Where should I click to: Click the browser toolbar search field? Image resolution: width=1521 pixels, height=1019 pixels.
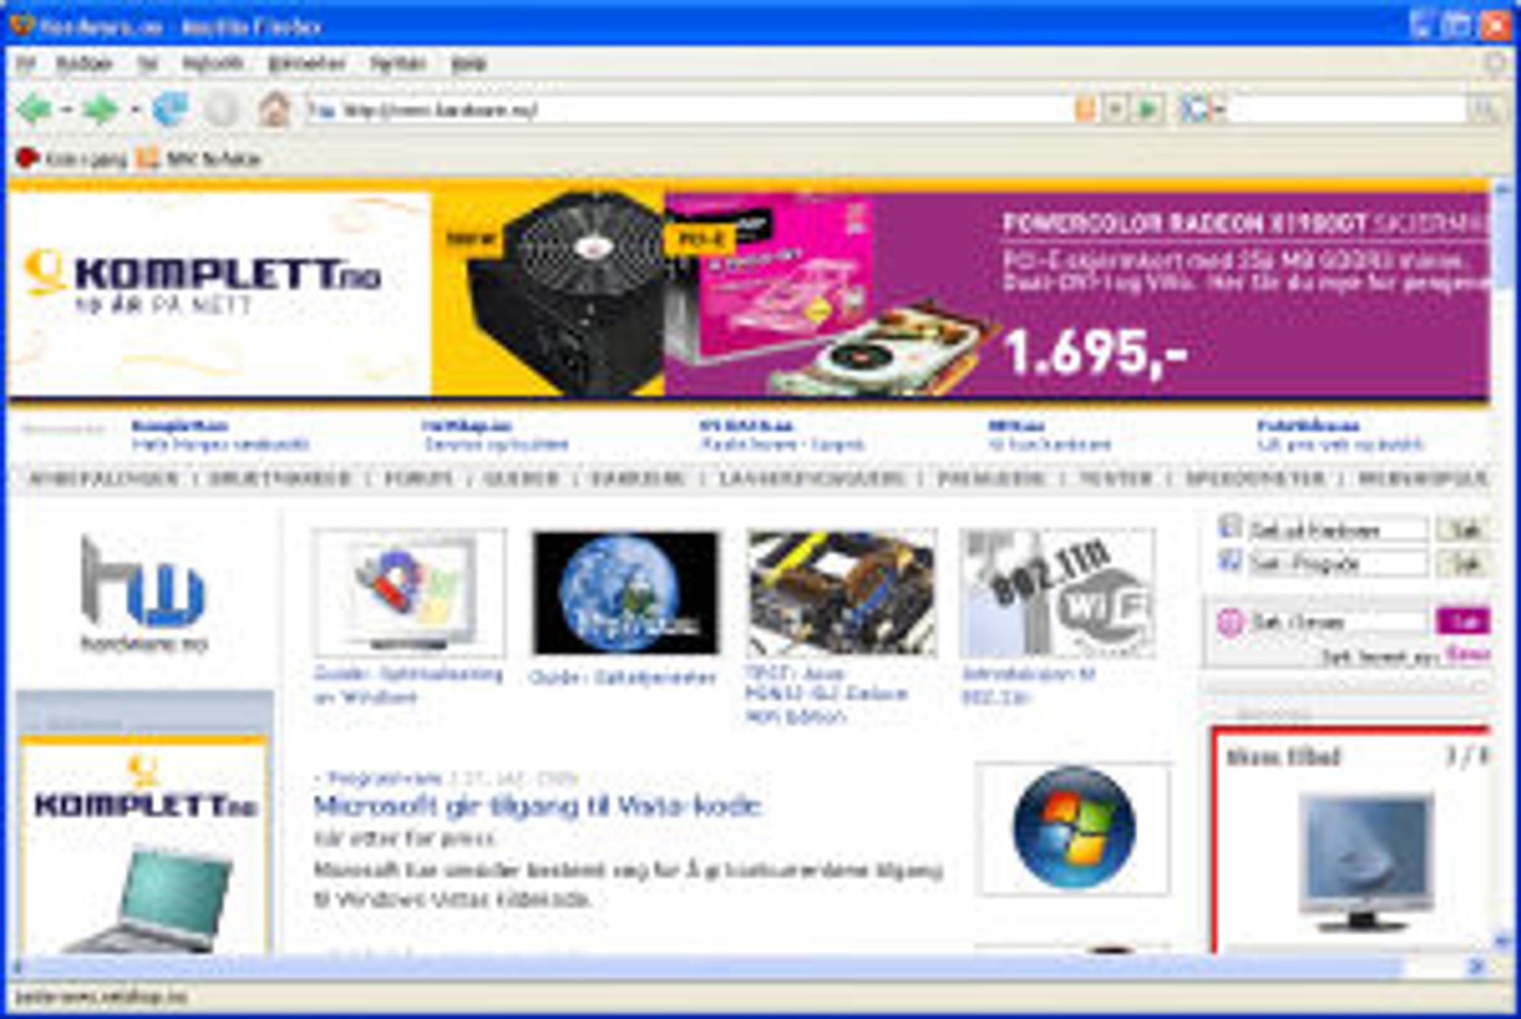(x=1346, y=110)
